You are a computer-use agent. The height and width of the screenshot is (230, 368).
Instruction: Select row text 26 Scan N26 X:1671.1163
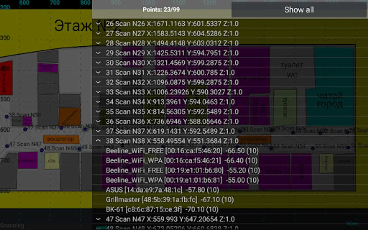[x=172, y=24]
